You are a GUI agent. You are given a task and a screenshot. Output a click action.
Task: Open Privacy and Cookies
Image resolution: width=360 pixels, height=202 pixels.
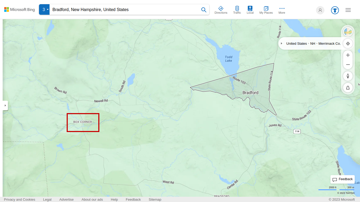(20, 200)
